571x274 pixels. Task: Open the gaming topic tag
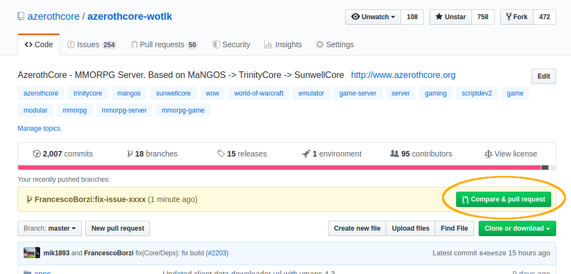[x=436, y=93]
